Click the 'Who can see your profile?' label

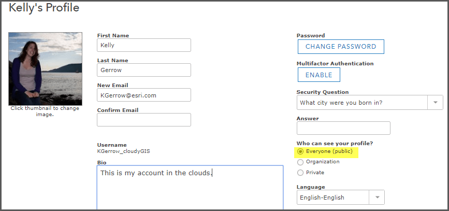tap(335, 143)
